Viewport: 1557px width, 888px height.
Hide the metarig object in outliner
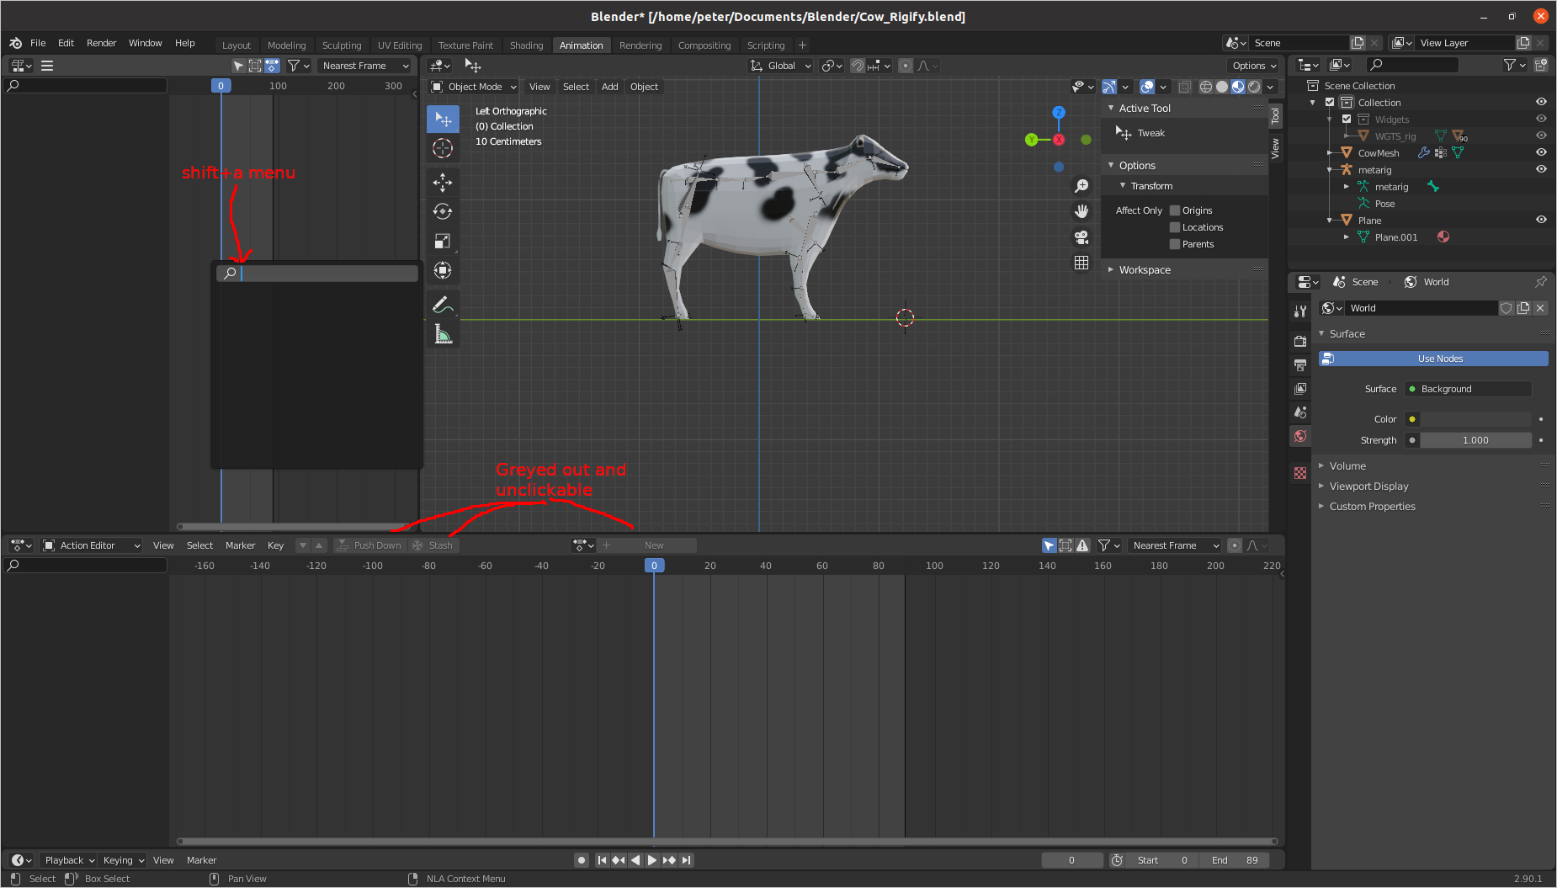tap(1541, 169)
